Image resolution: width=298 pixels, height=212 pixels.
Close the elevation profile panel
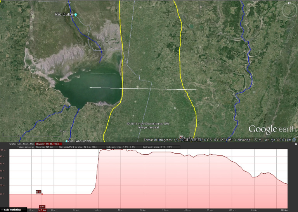tap(296, 144)
